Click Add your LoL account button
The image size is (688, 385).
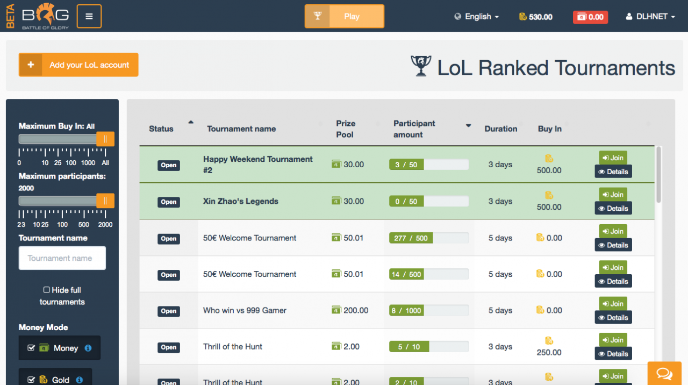78,65
